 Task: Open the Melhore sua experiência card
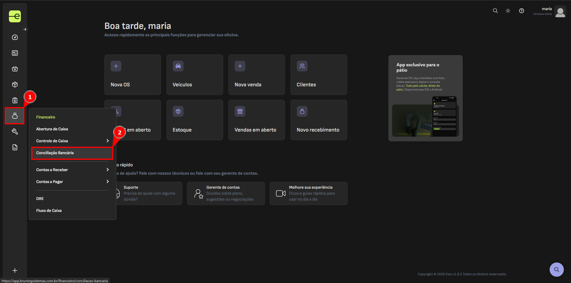(x=309, y=193)
